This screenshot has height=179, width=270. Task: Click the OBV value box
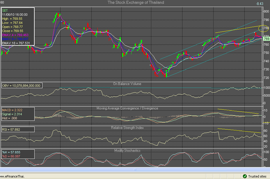[22, 86]
